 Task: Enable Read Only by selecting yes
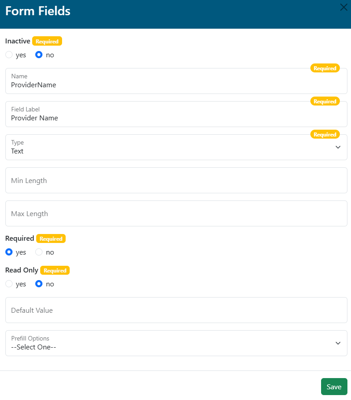tap(9, 284)
